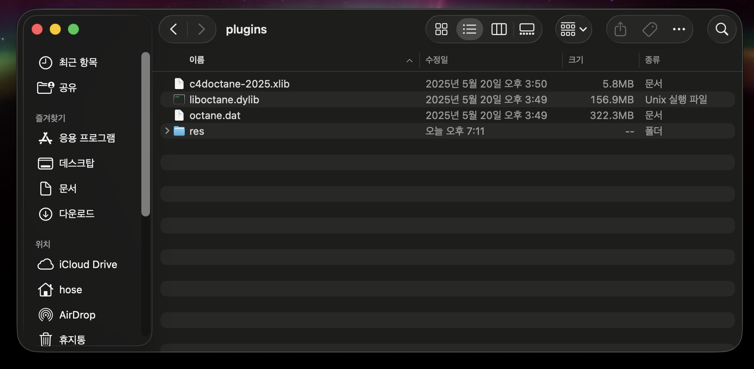Screen dimensions: 754x369
Task: Open 다운로드 in the sidebar
Action: [x=77, y=214]
